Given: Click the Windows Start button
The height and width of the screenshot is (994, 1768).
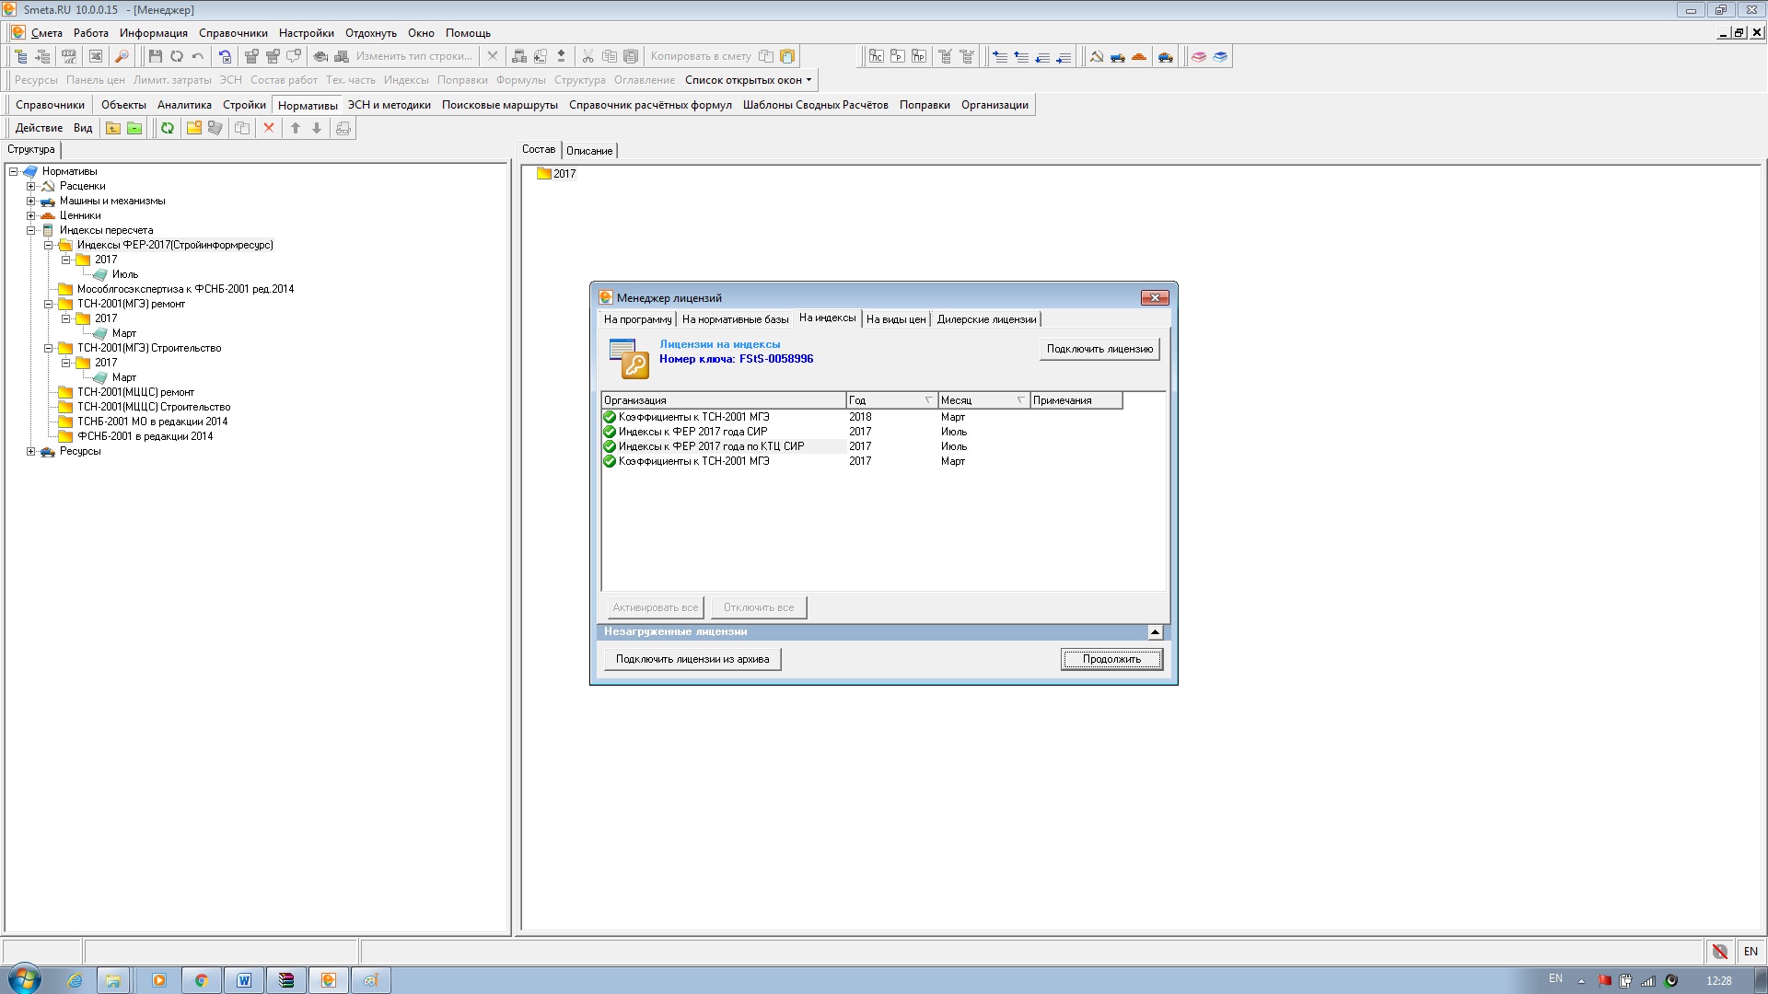Looking at the screenshot, I should pyautogui.click(x=25, y=978).
